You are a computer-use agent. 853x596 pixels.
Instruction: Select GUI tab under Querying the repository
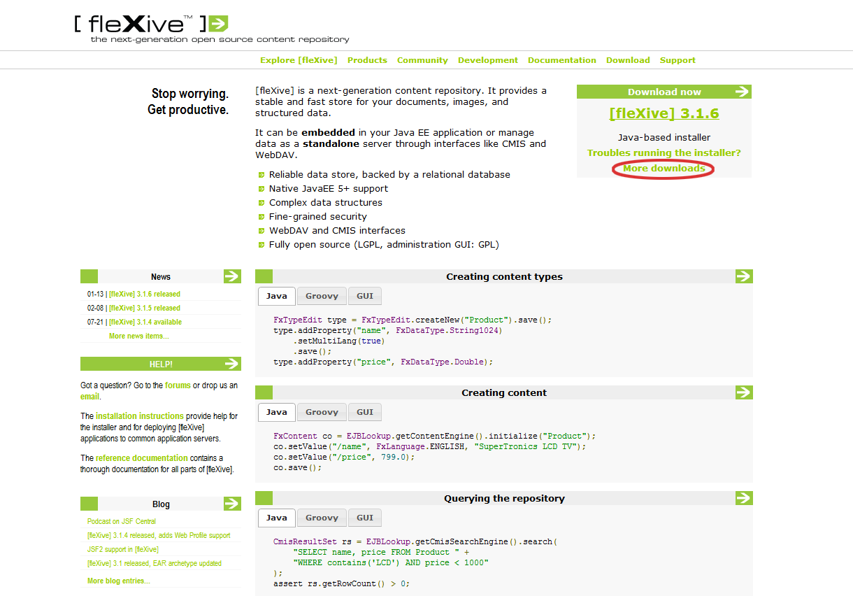pos(365,518)
